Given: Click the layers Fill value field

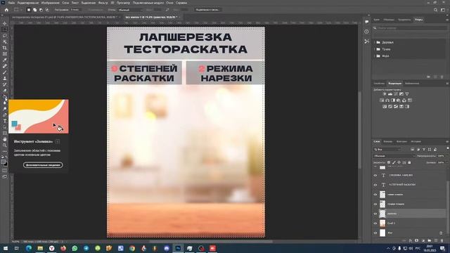Looking at the screenshot, I should 441,162.
